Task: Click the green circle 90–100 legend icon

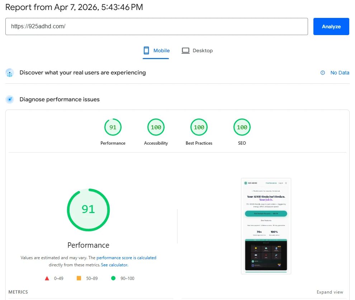Action: click(x=113, y=278)
